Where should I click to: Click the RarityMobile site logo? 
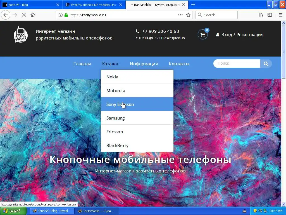click(21, 35)
